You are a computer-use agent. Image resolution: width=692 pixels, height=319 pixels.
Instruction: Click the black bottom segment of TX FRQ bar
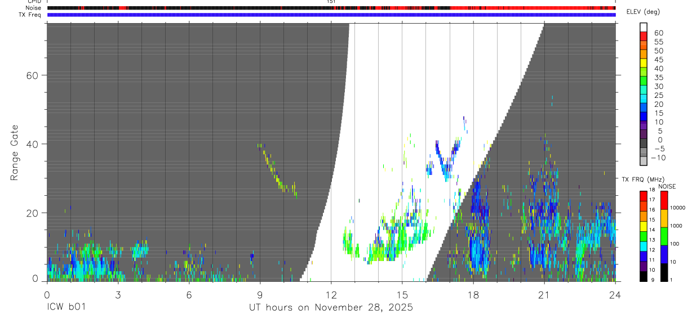(x=644, y=277)
